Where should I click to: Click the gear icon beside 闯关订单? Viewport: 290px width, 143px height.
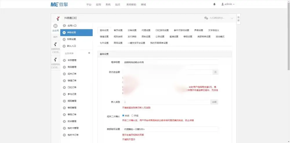[64, 74]
